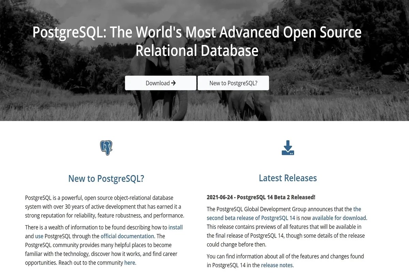Click the main hero title text
The image size is (409, 273).
197,41
